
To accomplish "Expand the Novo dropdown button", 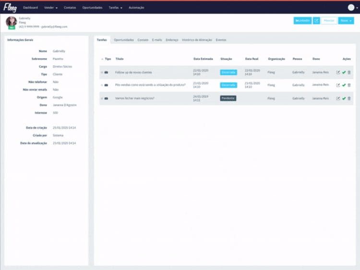I will [346, 21].
